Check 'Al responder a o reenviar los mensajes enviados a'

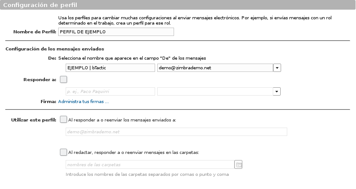click(x=63, y=120)
